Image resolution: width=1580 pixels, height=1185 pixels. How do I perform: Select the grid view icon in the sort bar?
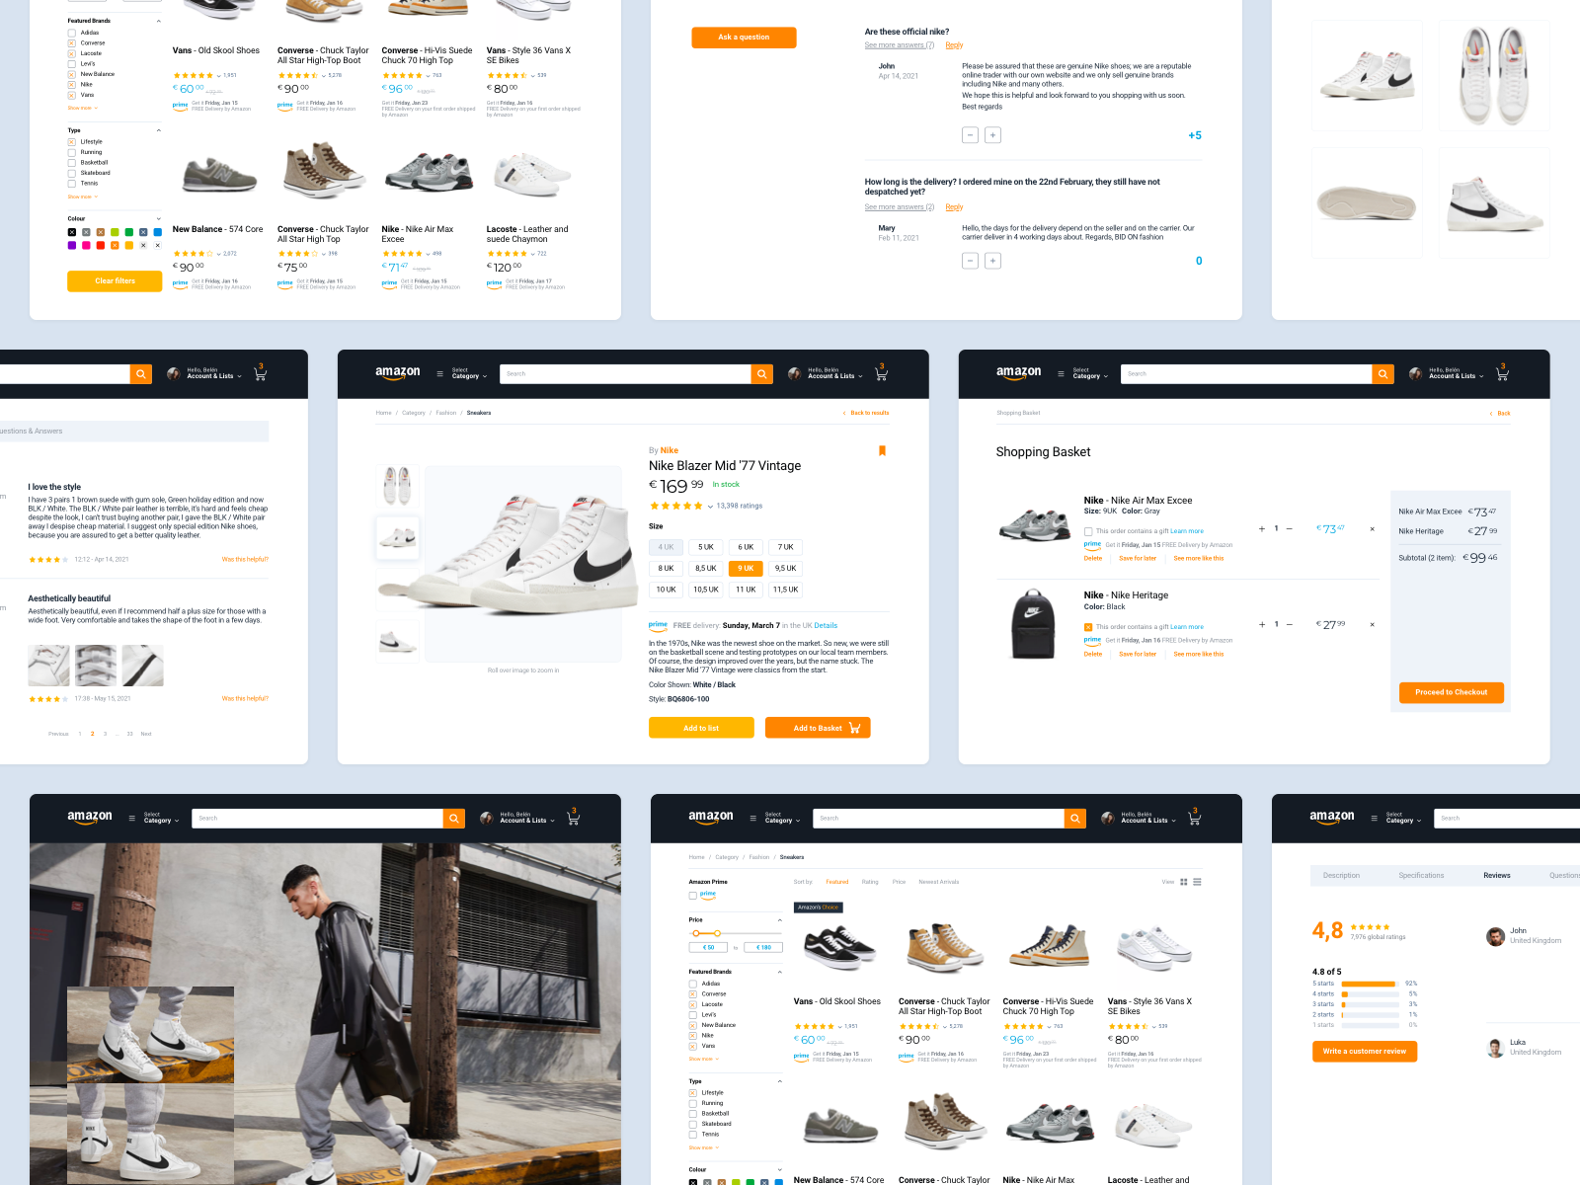(x=1183, y=882)
